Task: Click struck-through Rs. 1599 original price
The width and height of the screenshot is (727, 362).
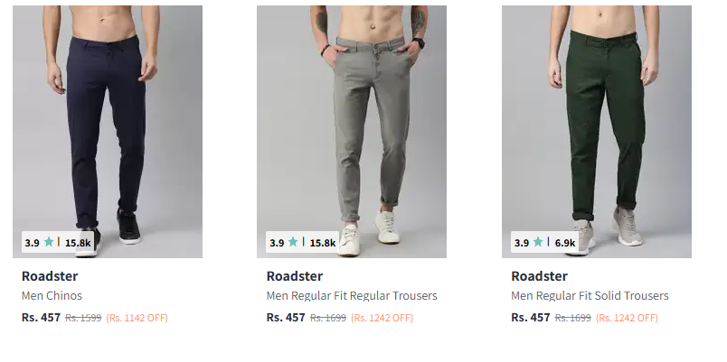Action: click(x=83, y=318)
